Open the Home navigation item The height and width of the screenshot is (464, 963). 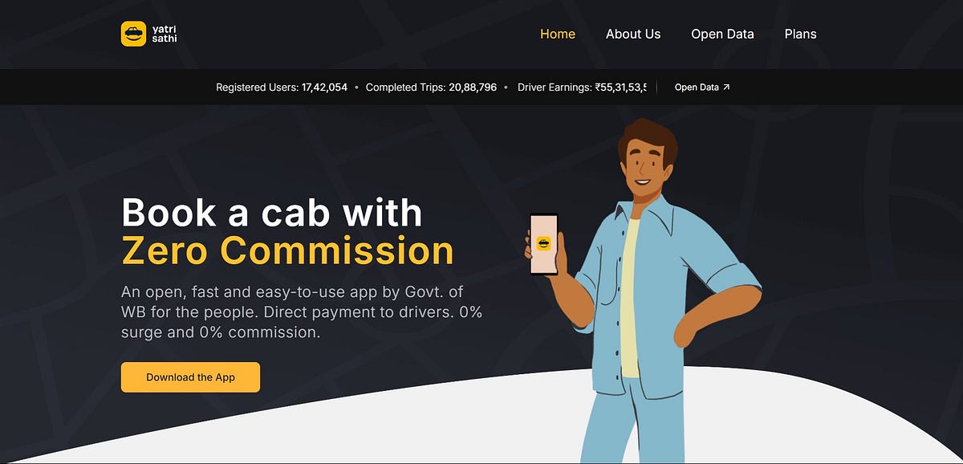(558, 34)
